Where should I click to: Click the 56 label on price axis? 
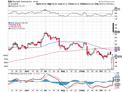tap(116, 25)
